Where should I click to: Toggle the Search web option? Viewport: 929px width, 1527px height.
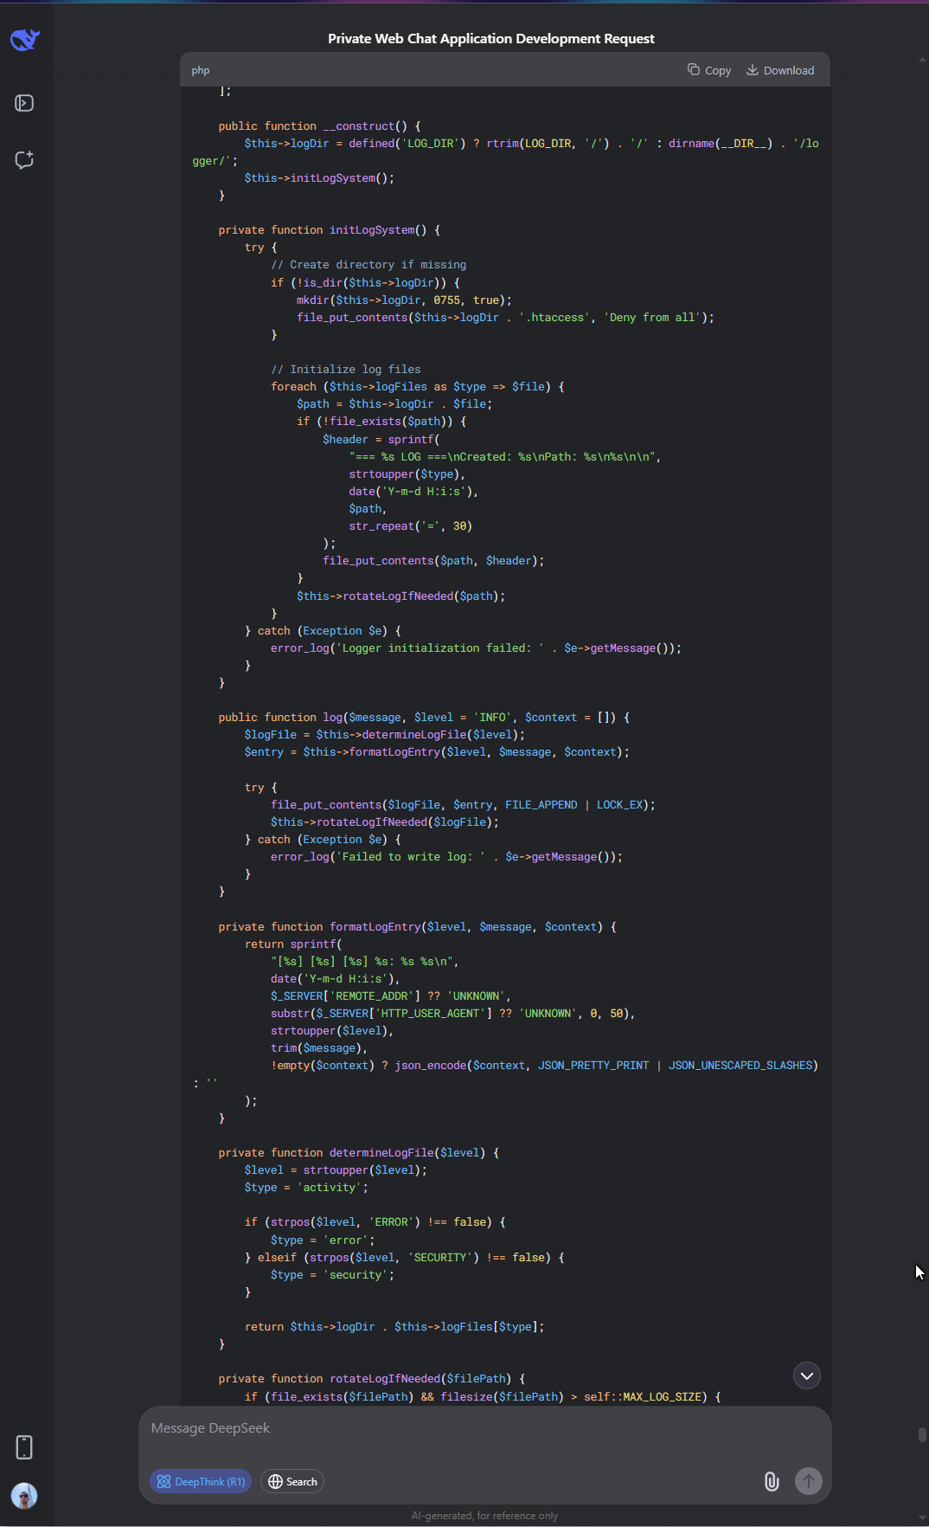point(292,1481)
